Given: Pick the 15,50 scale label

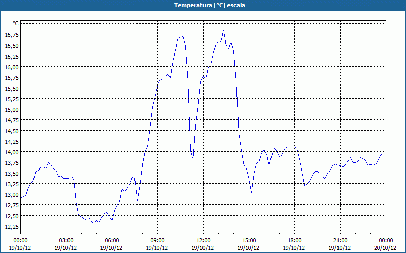Looking at the screenshot, I should click(12, 88).
